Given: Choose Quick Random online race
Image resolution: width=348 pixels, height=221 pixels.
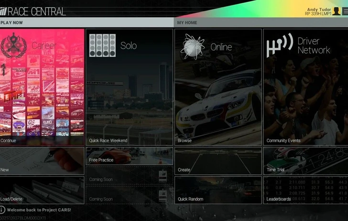Looking at the screenshot, I should pos(218,190).
